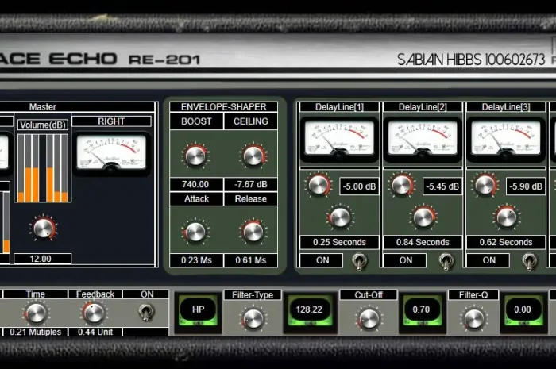Click the Master Volume(dB) level meter
Screen dimensions: 556x369
point(43,167)
